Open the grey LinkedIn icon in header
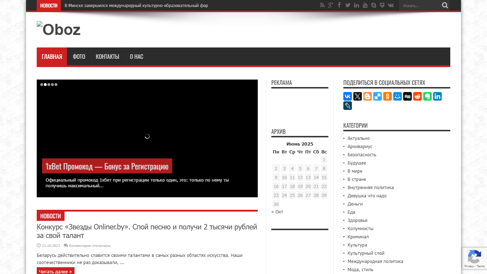 [357, 5]
